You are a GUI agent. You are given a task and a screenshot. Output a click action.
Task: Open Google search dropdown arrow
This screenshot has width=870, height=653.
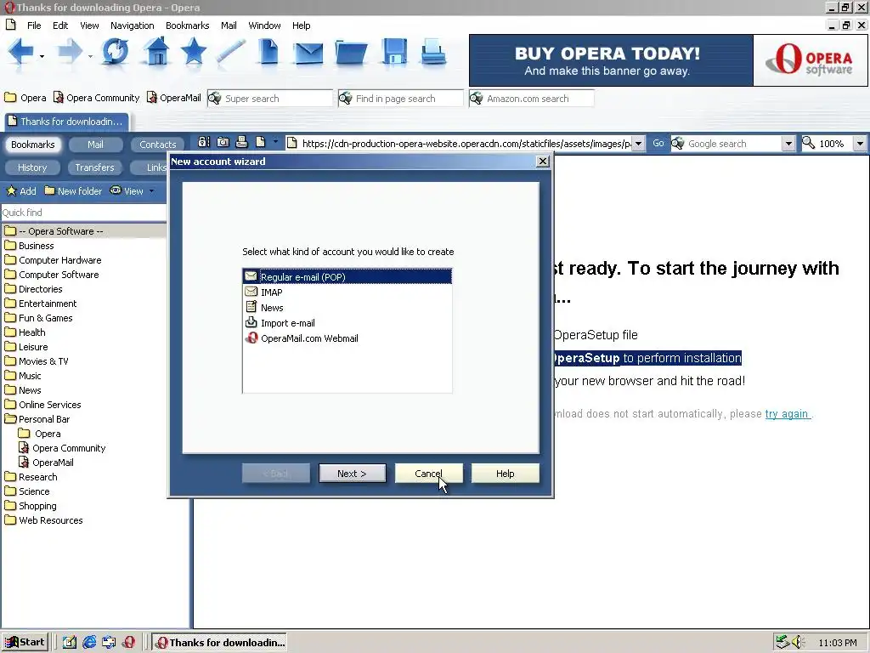click(x=788, y=144)
